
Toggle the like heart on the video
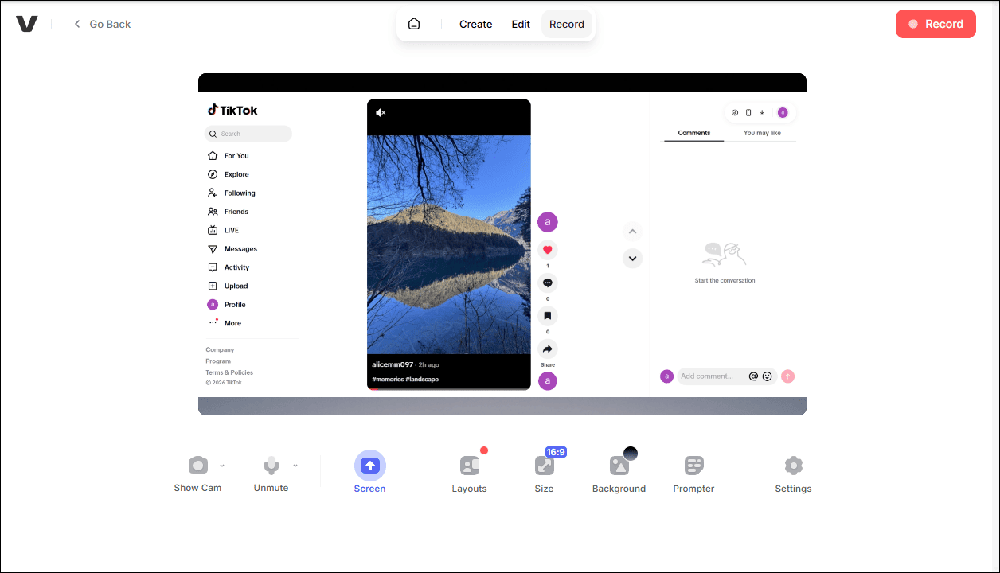(x=547, y=249)
